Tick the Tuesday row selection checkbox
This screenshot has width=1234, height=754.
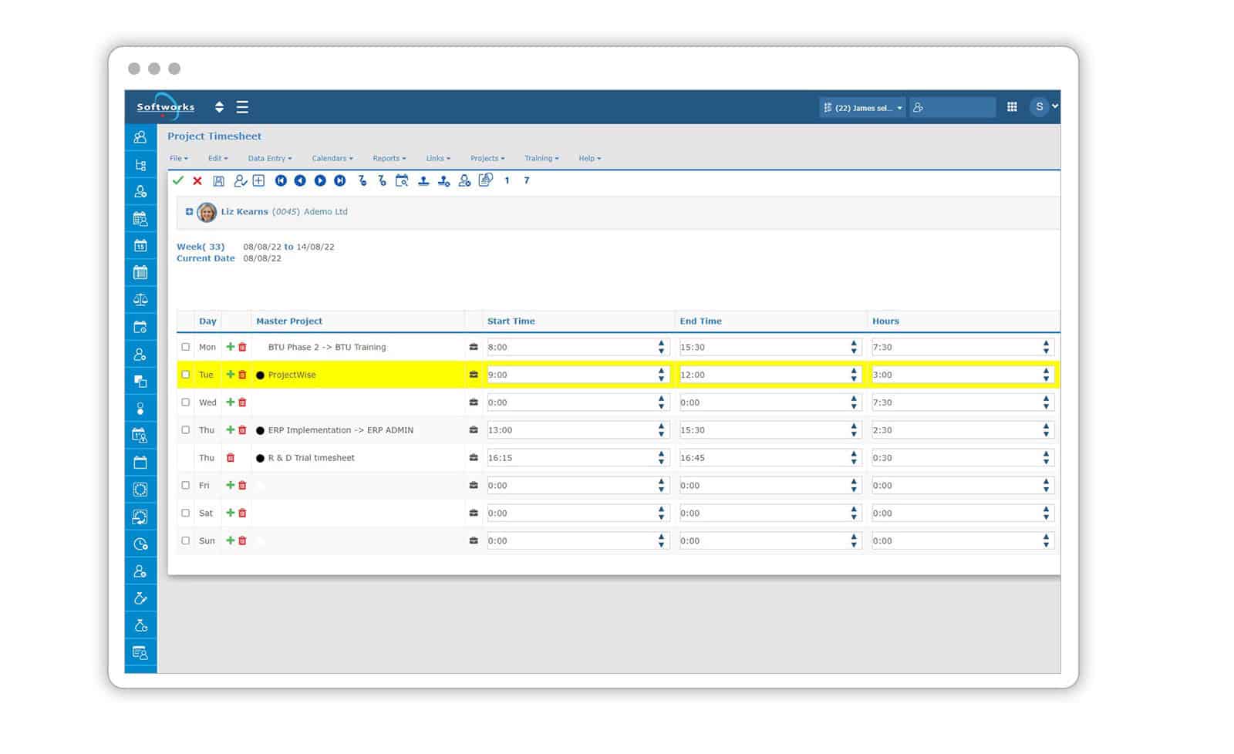(185, 375)
